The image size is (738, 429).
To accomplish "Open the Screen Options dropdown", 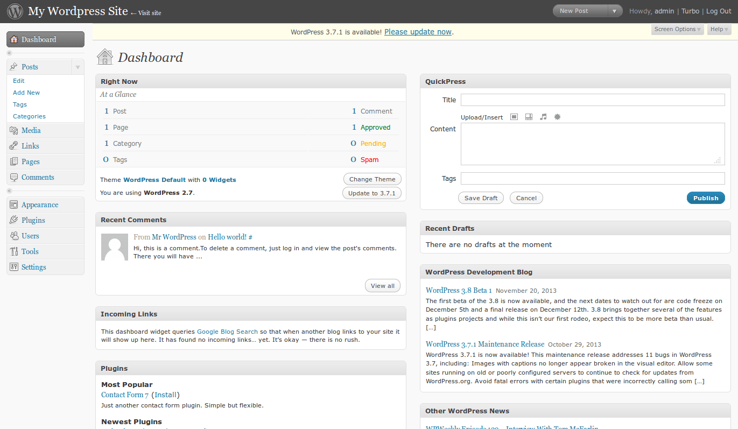I will [677, 29].
